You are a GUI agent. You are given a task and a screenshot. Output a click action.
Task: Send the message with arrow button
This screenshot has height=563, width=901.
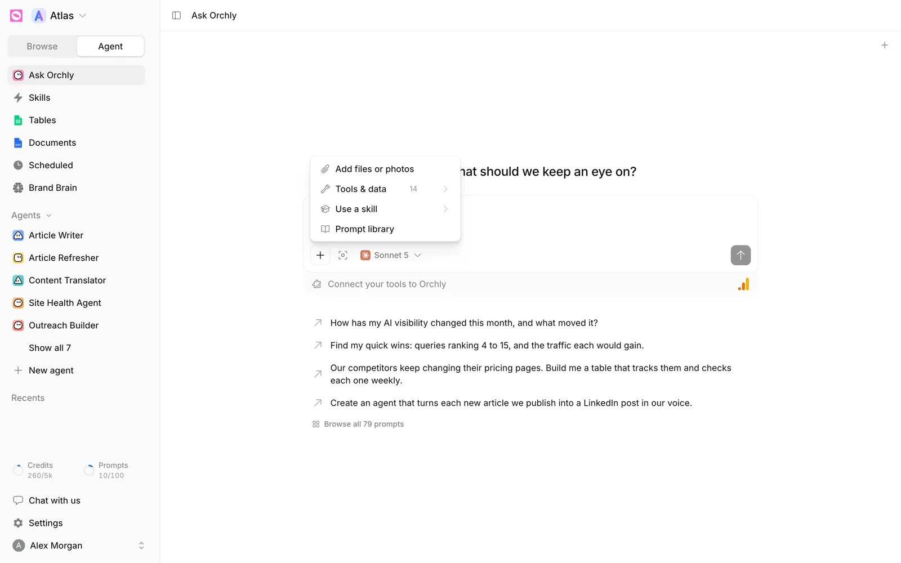point(741,255)
